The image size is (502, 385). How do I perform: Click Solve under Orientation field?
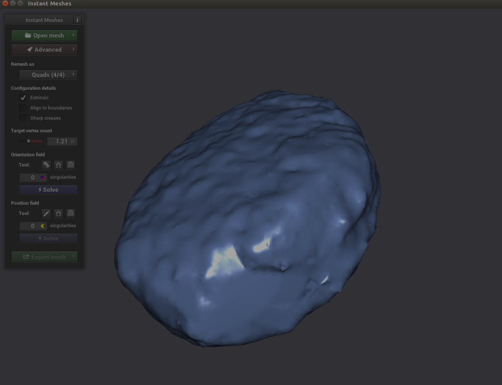coord(48,190)
